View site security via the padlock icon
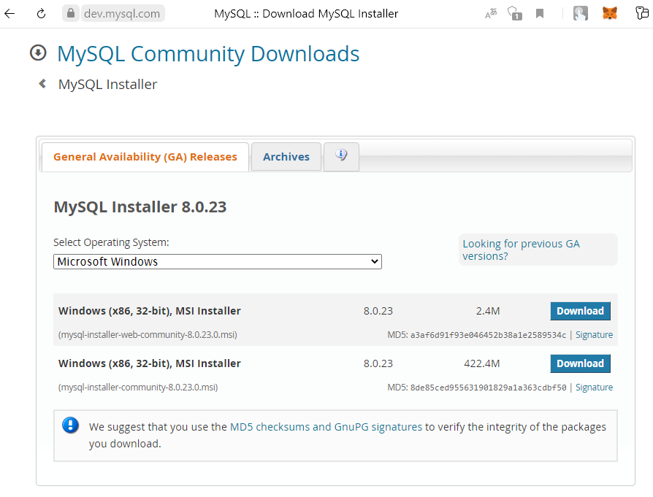Screen dimensions: 653x497 [71, 13]
